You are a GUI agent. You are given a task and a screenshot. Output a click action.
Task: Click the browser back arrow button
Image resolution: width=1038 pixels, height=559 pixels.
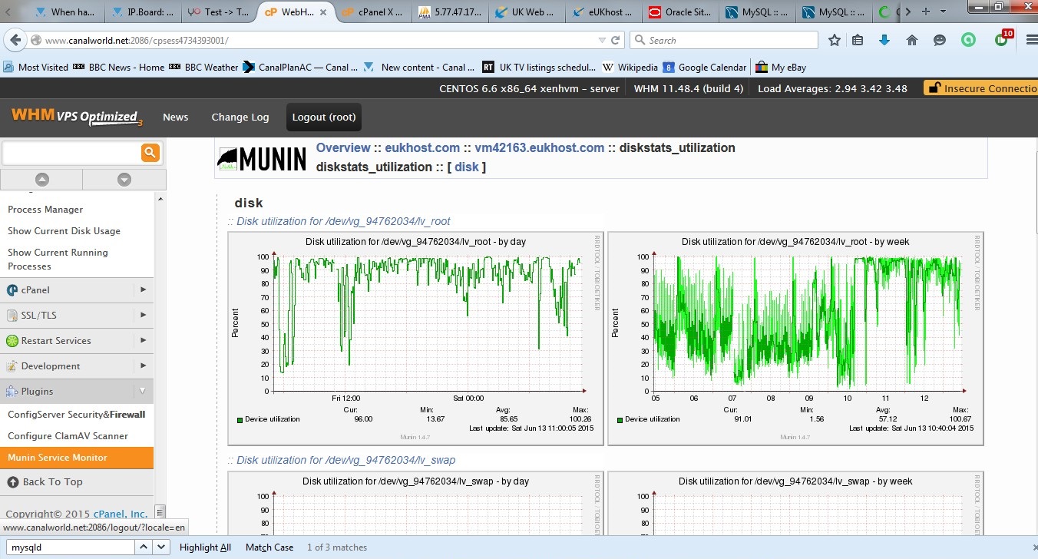click(14, 40)
